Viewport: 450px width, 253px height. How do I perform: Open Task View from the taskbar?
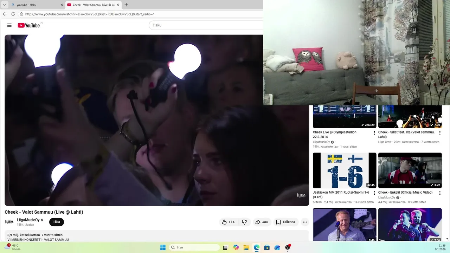pyautogui.click(x=225, y=247)
